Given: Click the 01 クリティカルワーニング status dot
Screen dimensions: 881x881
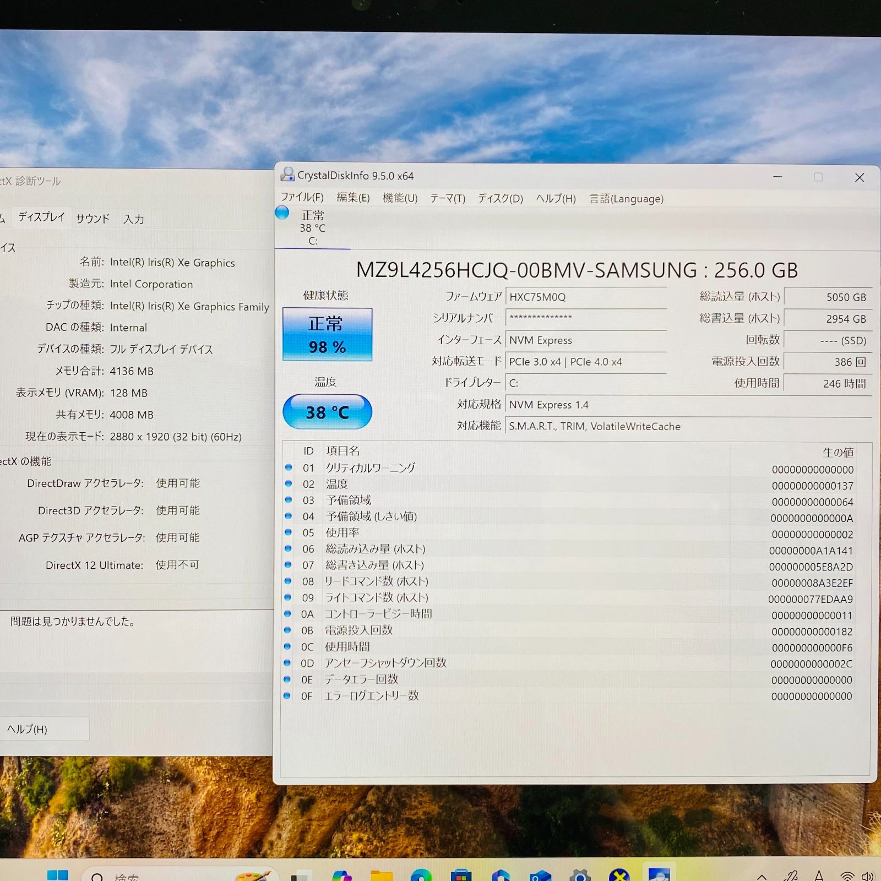Looking at the screenshot, I should point(289,467).
